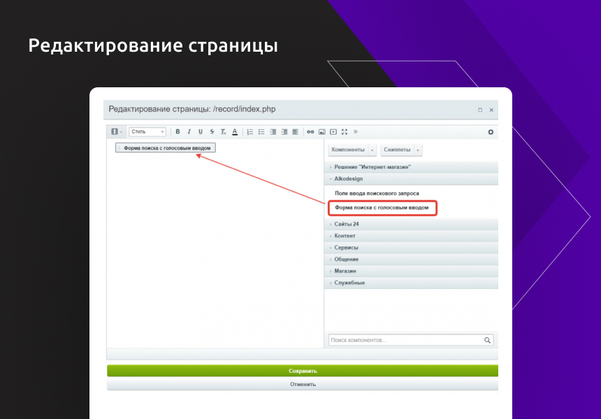Image resolution: width=601 pixels, height=419 pixels.
Task: Create a bulleted list
Action: [260, 131]
